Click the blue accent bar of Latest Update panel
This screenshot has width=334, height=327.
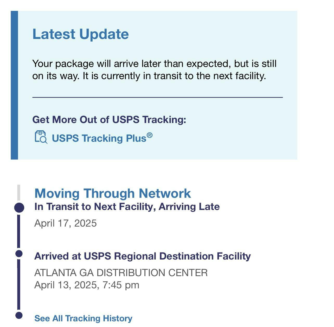[14, 85]
